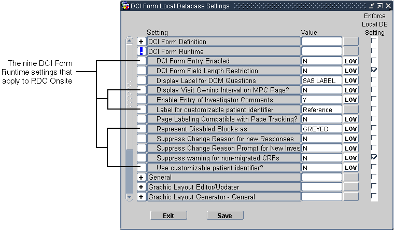Open LOV for Display Label for DCM Questions
Image resolution: width=394 pixels, height=230 pixels.
pos(351,80)
